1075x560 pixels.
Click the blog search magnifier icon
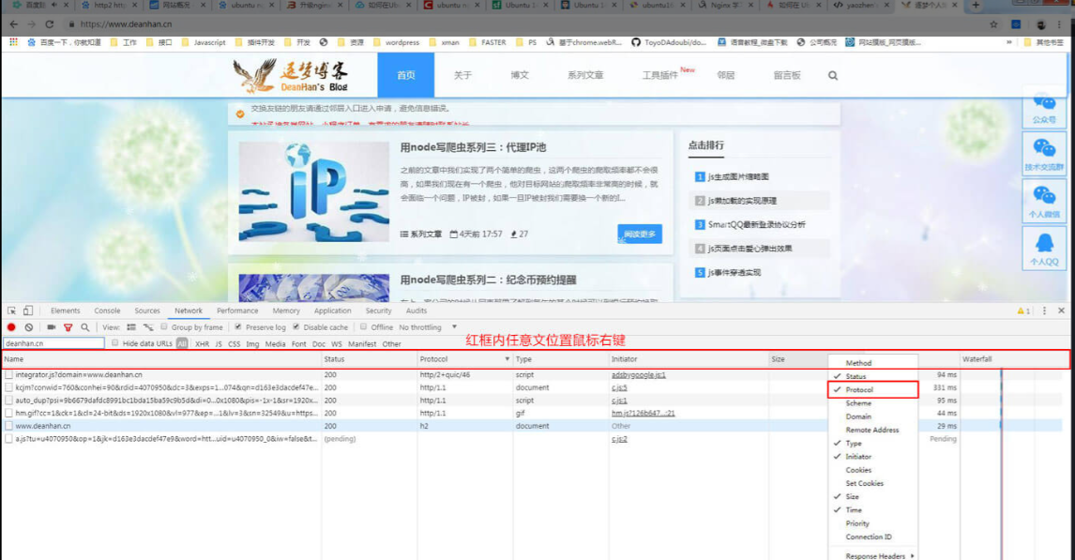tap(832, 75)
